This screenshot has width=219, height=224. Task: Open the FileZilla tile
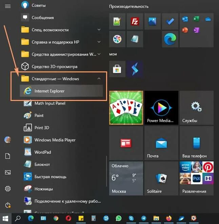135,21
